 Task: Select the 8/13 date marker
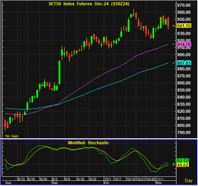tap(21, 179)
